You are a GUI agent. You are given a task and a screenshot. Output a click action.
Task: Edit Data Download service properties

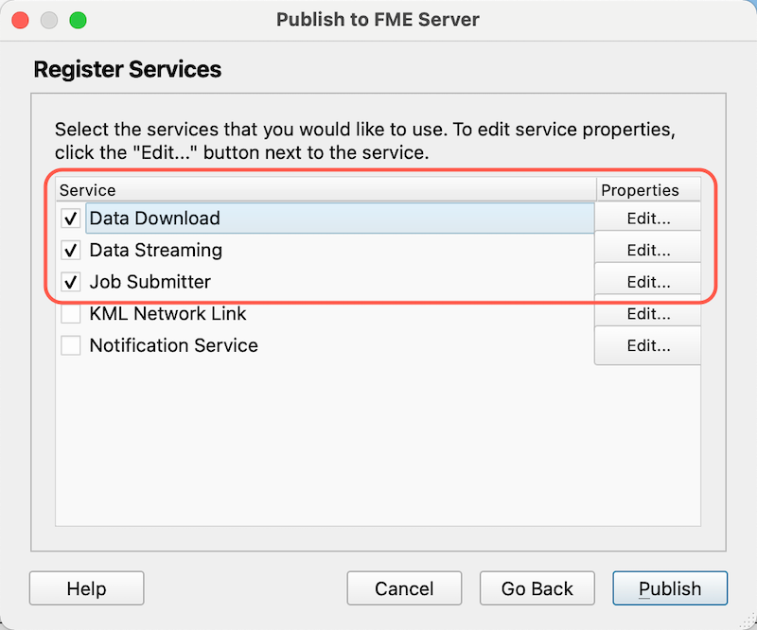[648, 219]
